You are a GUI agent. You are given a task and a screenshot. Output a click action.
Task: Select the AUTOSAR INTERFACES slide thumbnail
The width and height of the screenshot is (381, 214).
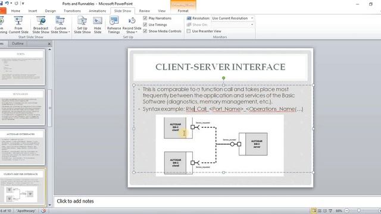tap(22, 147)
